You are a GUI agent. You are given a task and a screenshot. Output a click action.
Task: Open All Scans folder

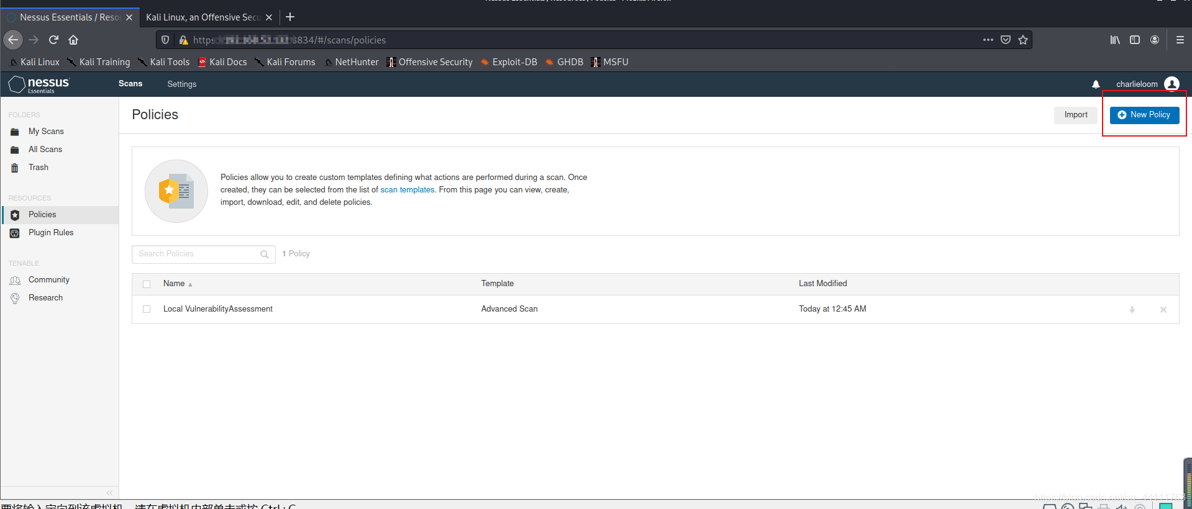tap(45, 150)
